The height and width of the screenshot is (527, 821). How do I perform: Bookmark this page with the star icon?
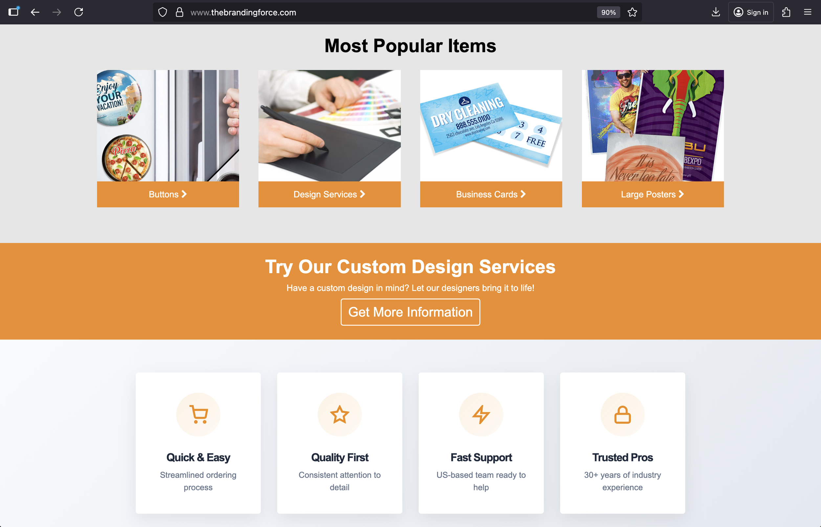click(632, 12)
